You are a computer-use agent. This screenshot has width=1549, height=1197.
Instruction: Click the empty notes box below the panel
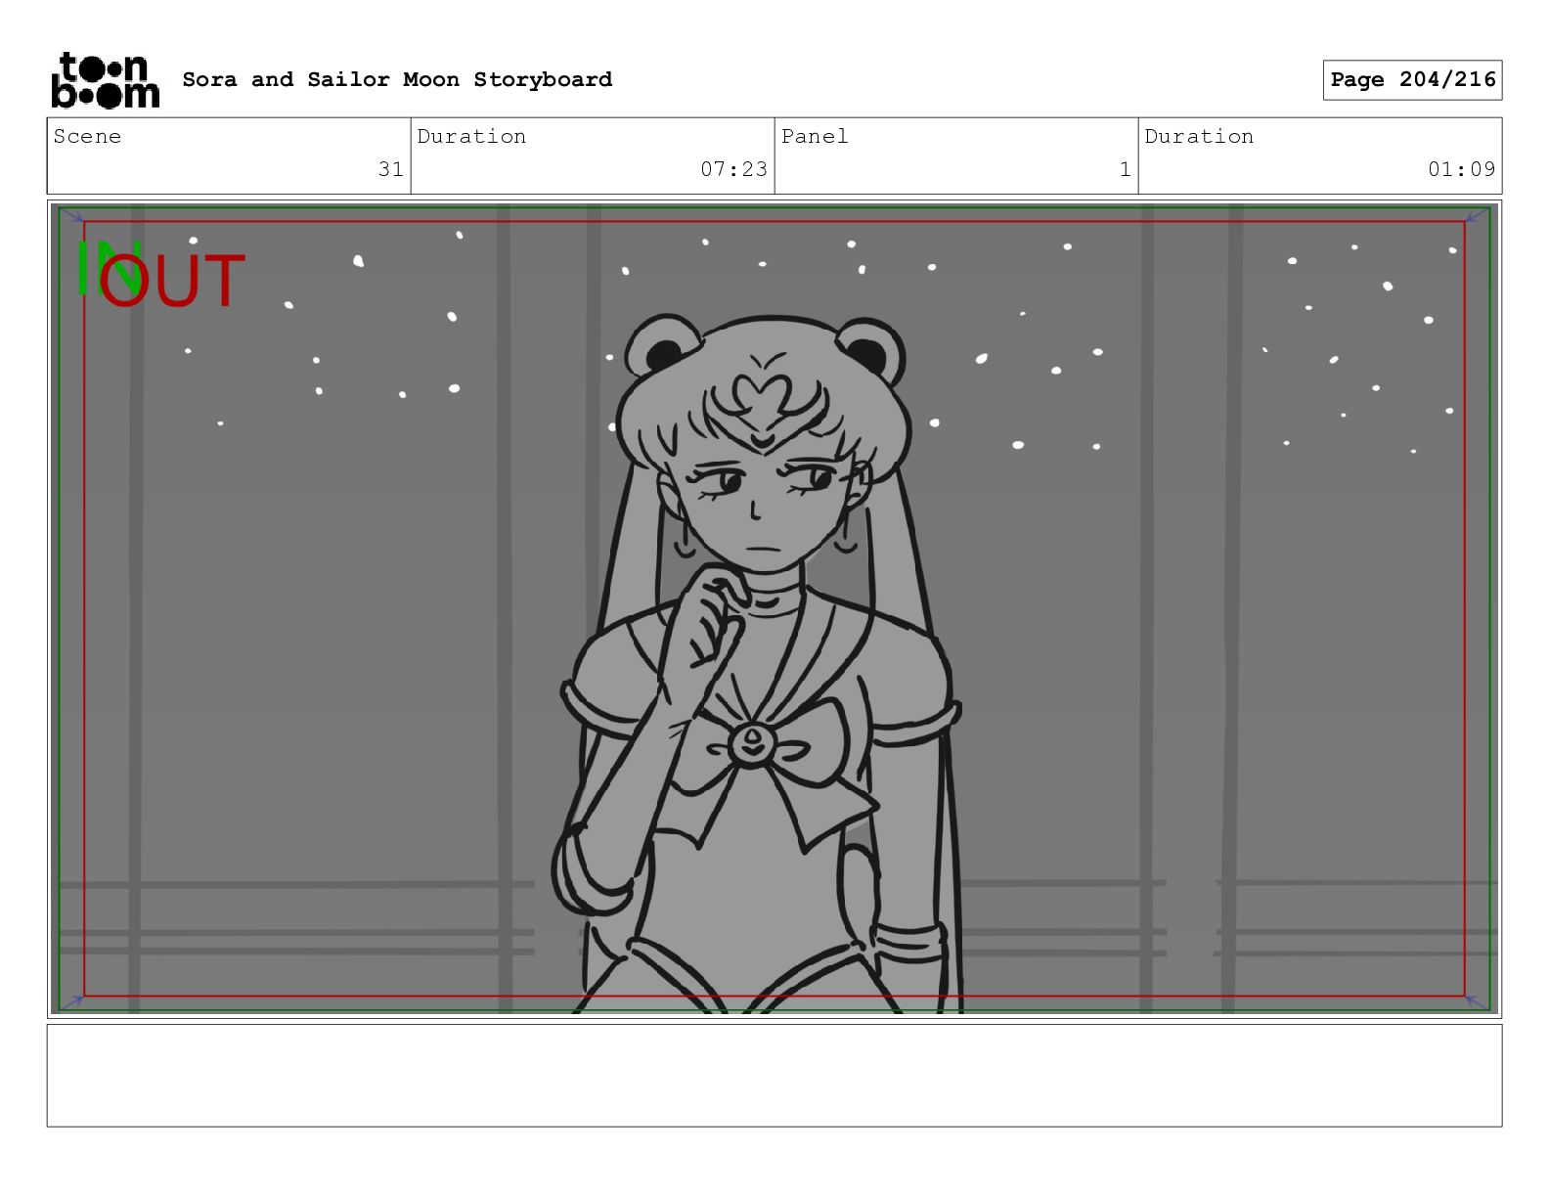(774, 1076)
